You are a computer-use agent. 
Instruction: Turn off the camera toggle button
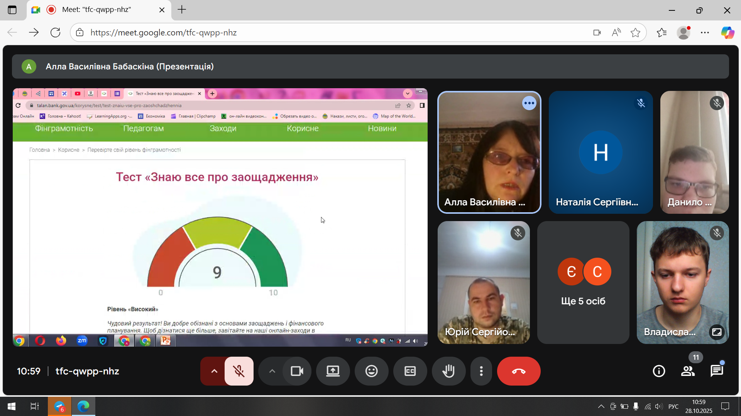pyautogui.click(x=297, y=371)
